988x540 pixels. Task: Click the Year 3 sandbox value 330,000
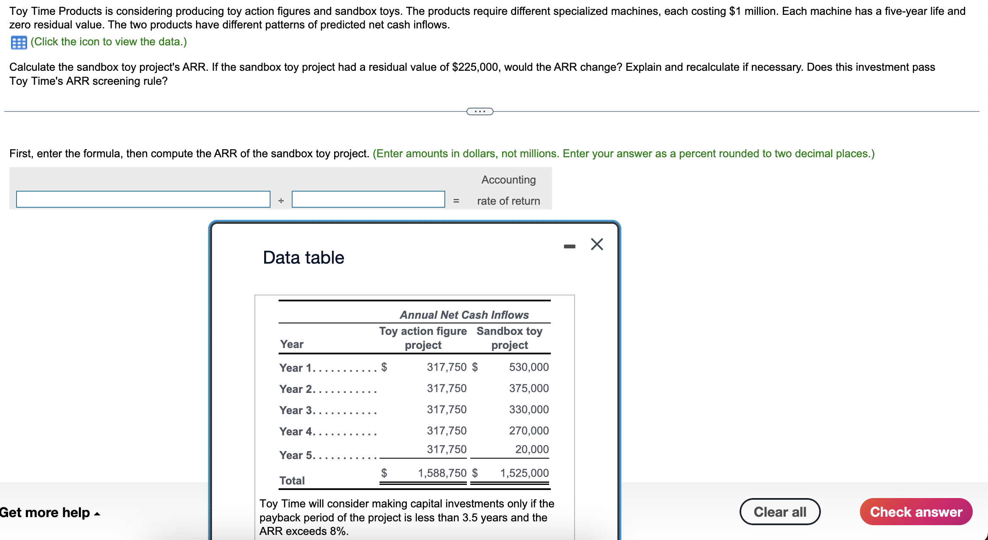528,409
